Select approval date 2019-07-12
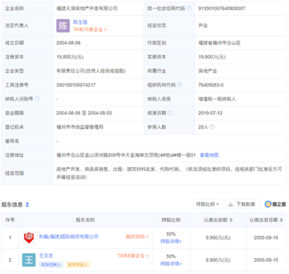The image size is (289, 274). point(210,112)
